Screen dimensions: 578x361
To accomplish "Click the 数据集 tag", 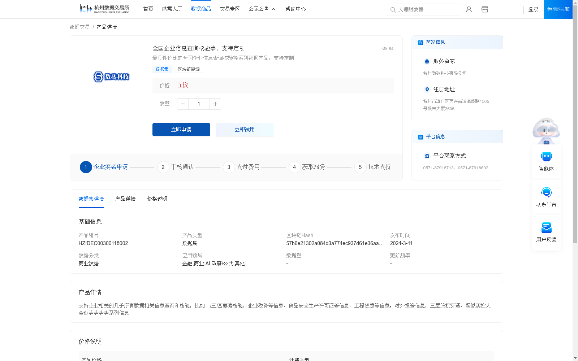I will pos(162,69).
